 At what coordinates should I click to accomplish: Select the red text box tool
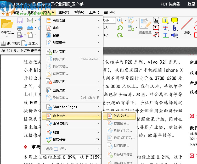tap(156, 28)
